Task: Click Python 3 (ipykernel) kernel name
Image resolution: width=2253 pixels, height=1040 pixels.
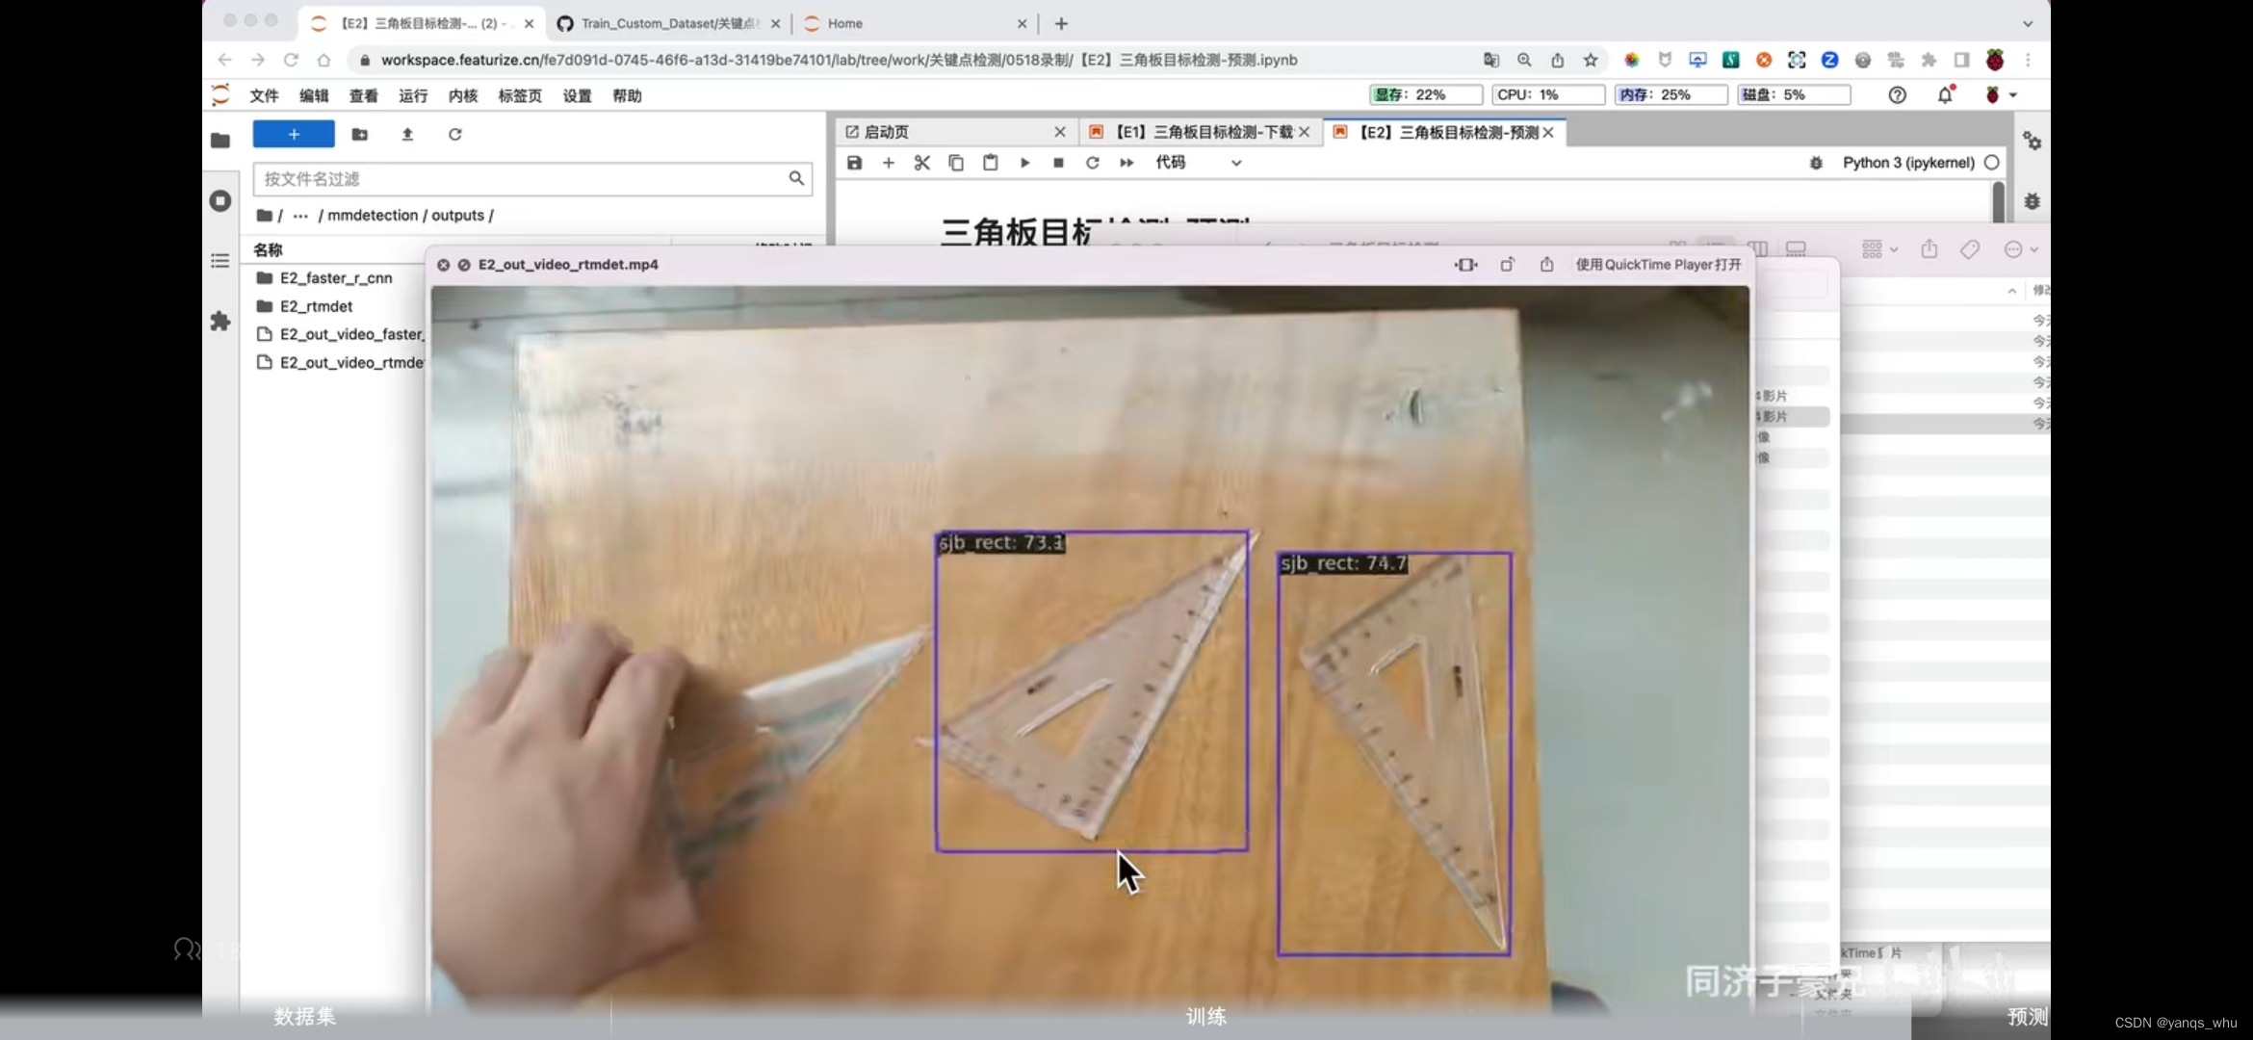Action: coord(1908,163)
